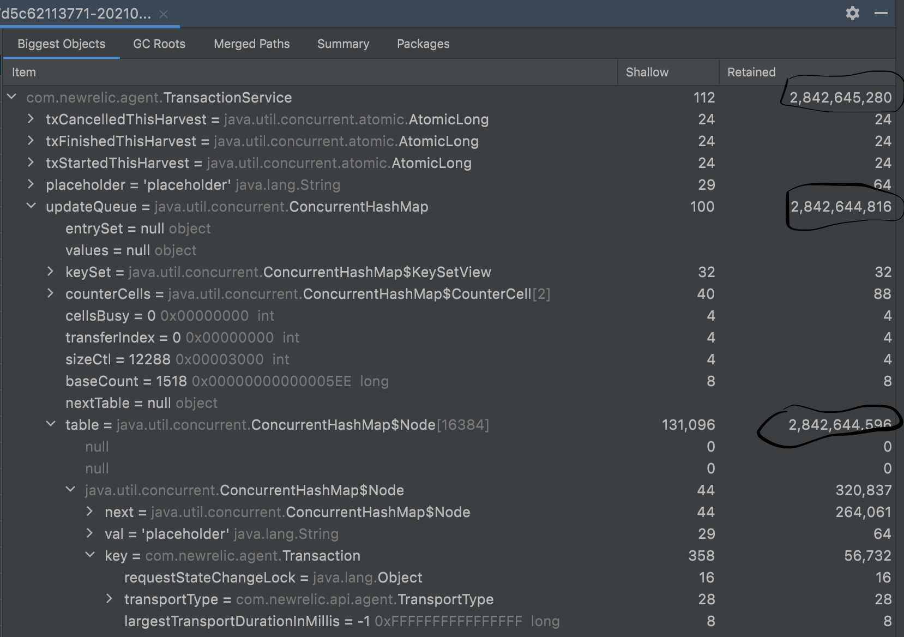
Task: Collapse the updateQueue ConcurrentHashMap node
Action: [x=31, y=206]
